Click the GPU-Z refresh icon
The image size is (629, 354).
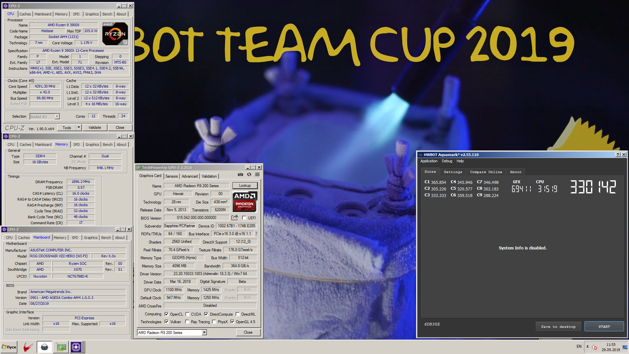[x=249, y=174]
